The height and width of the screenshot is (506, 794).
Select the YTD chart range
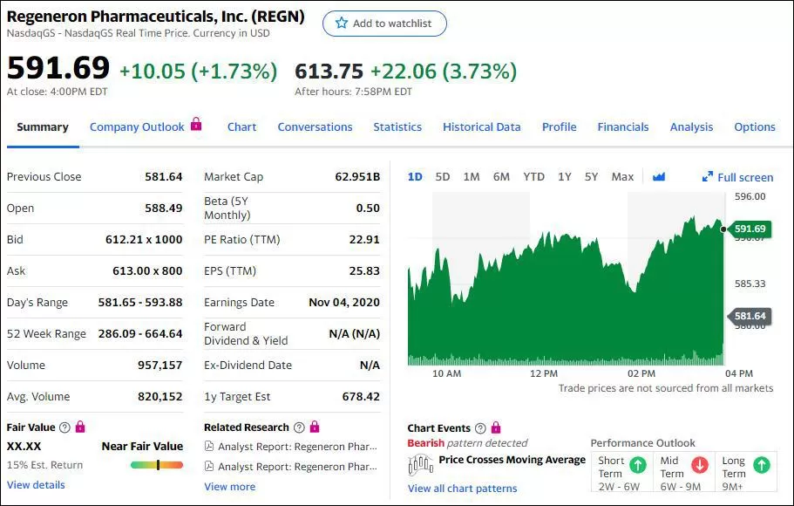click(533, 176)
